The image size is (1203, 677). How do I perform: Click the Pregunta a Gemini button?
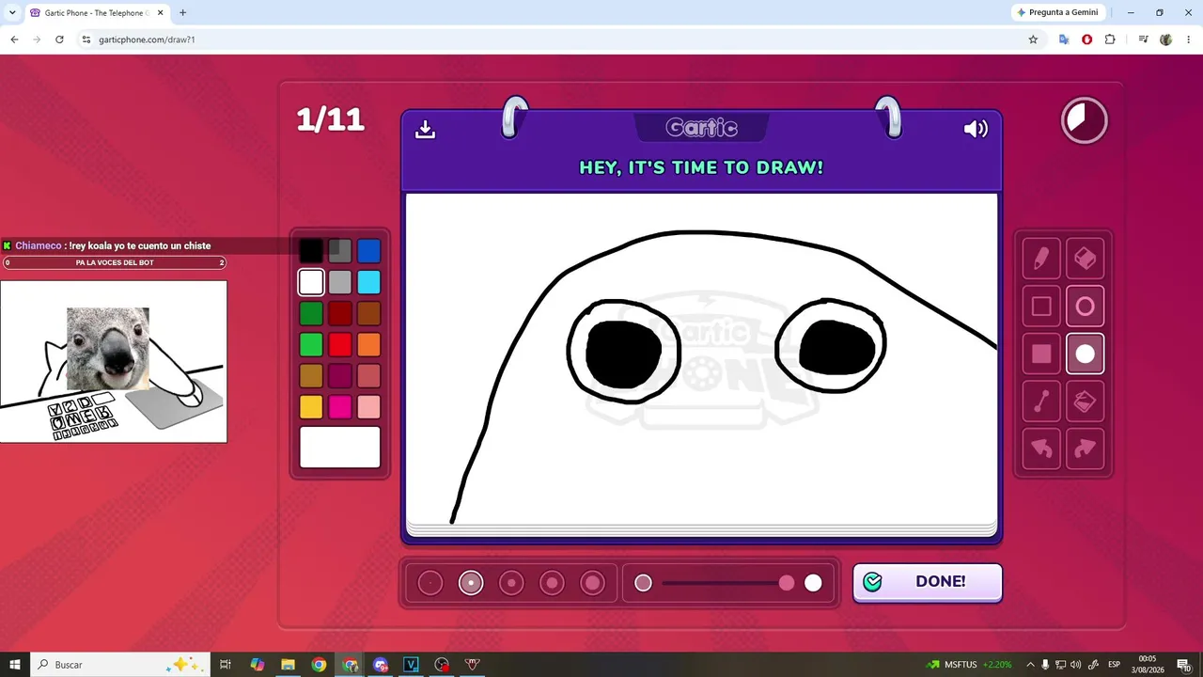click(x=1057, y=12)
